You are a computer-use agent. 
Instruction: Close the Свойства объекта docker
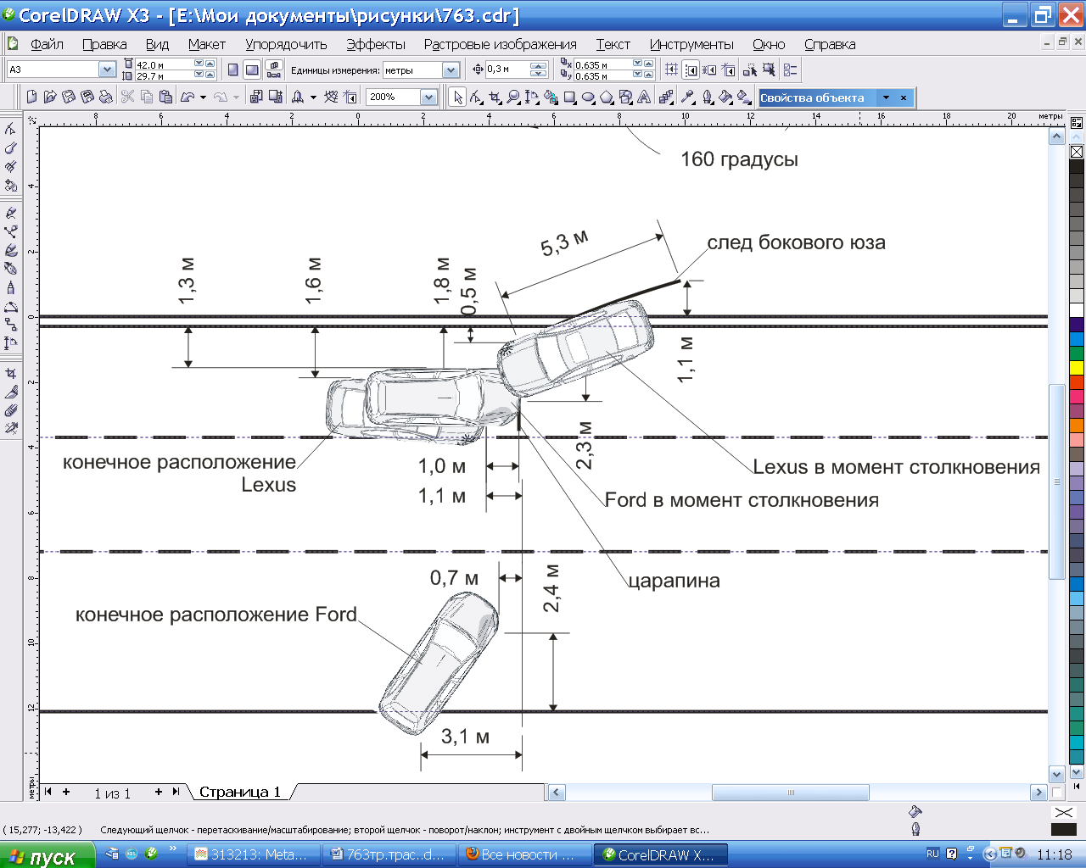(x=904, y=97)
